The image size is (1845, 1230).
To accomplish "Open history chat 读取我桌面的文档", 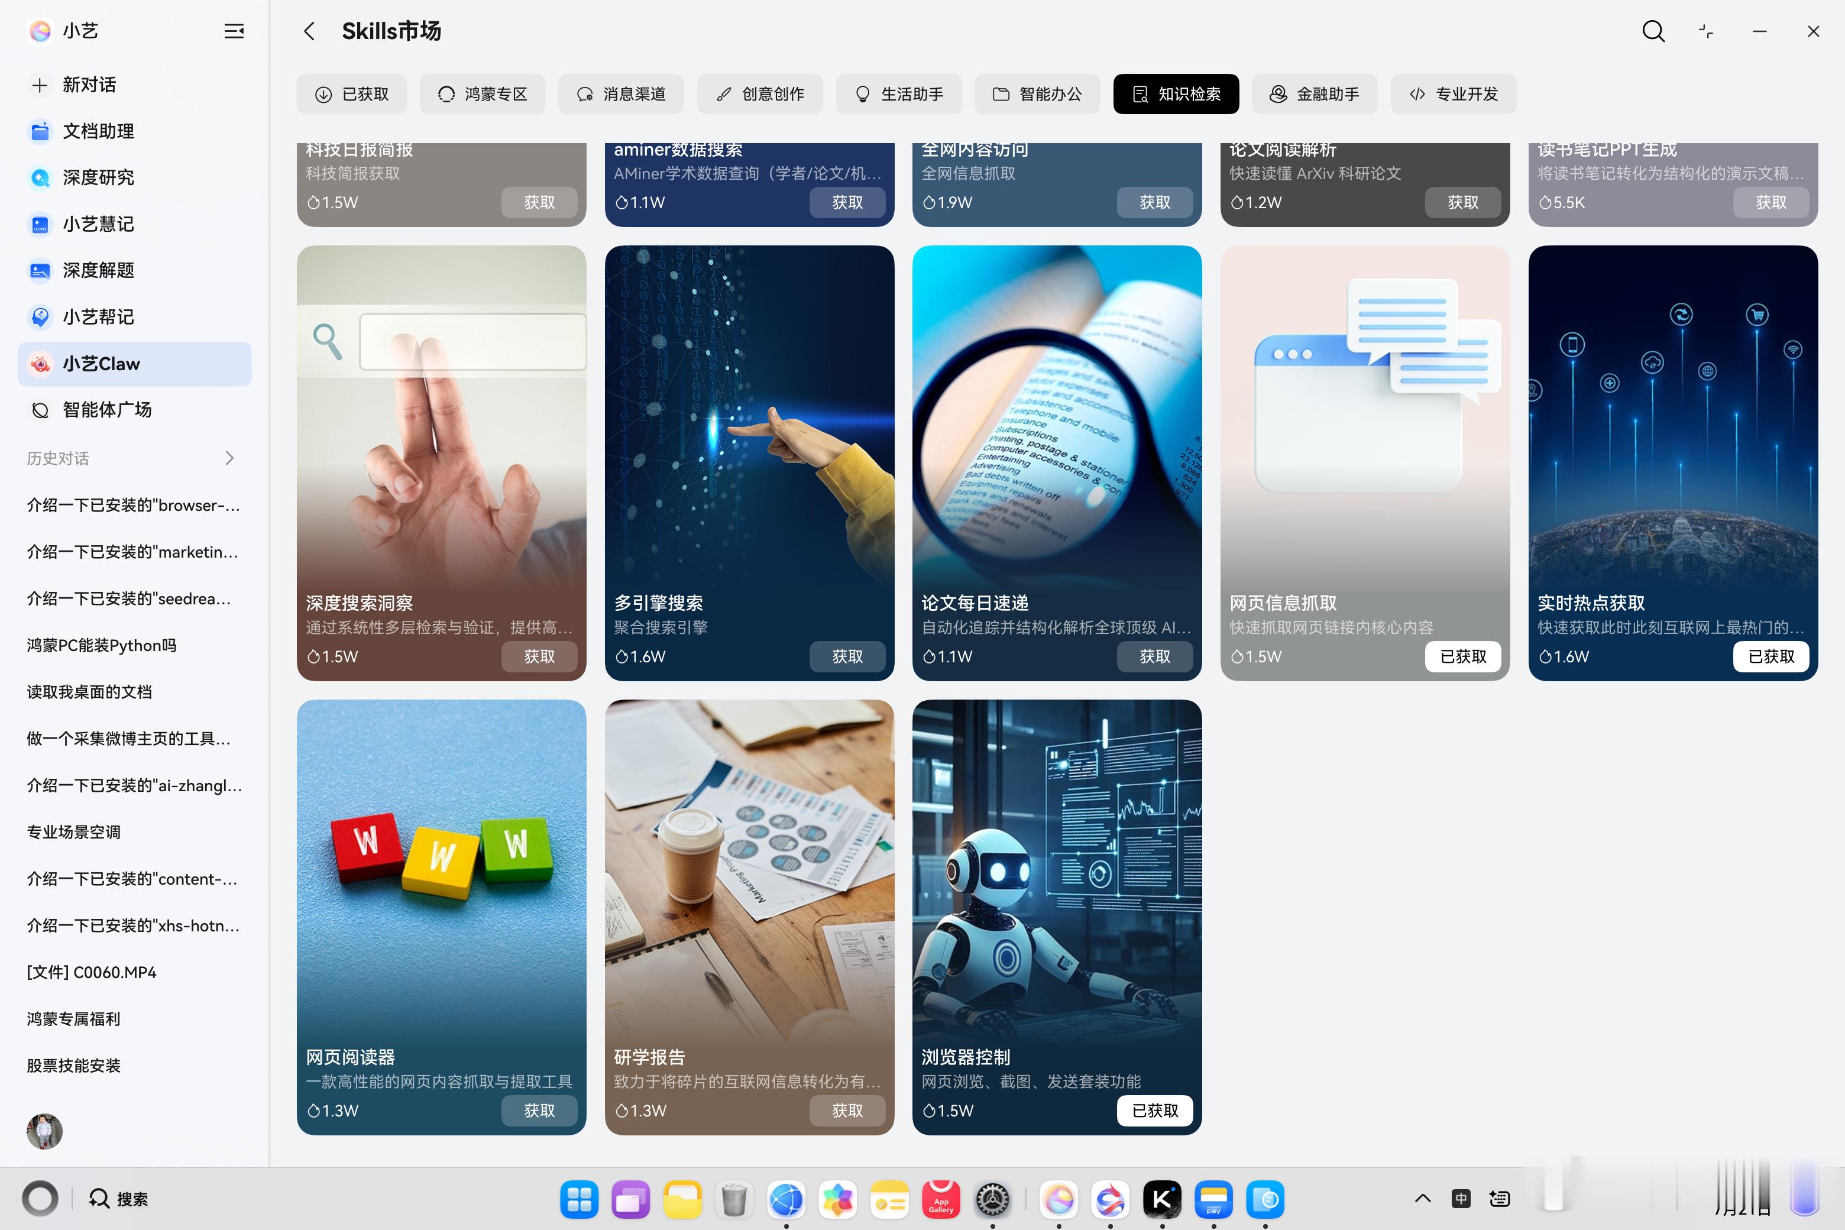I will tap(89, 691).
